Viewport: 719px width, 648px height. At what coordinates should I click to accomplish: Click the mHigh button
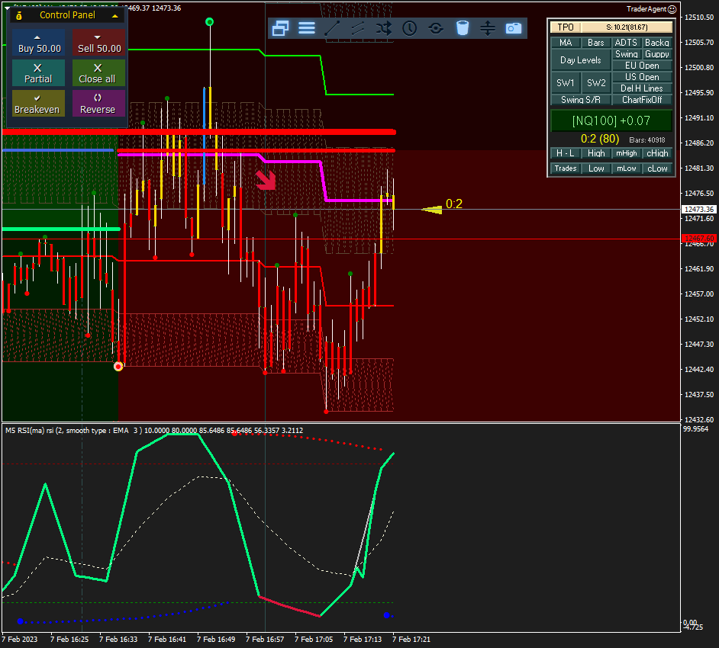[627, 153]
